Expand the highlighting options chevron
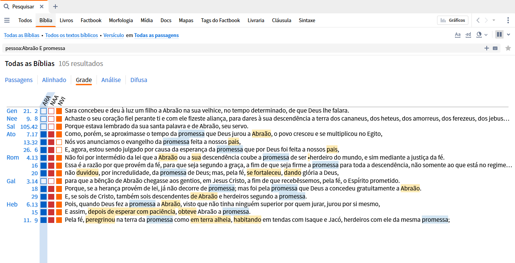This screenshot has height=263, width=515. pyautogui.click(x=486, y=35)
